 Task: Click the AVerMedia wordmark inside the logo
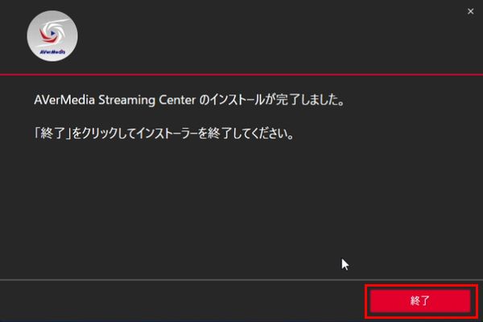(52, 52)
